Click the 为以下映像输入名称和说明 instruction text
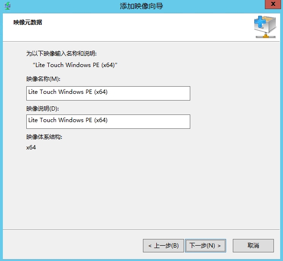 (61, 54)
